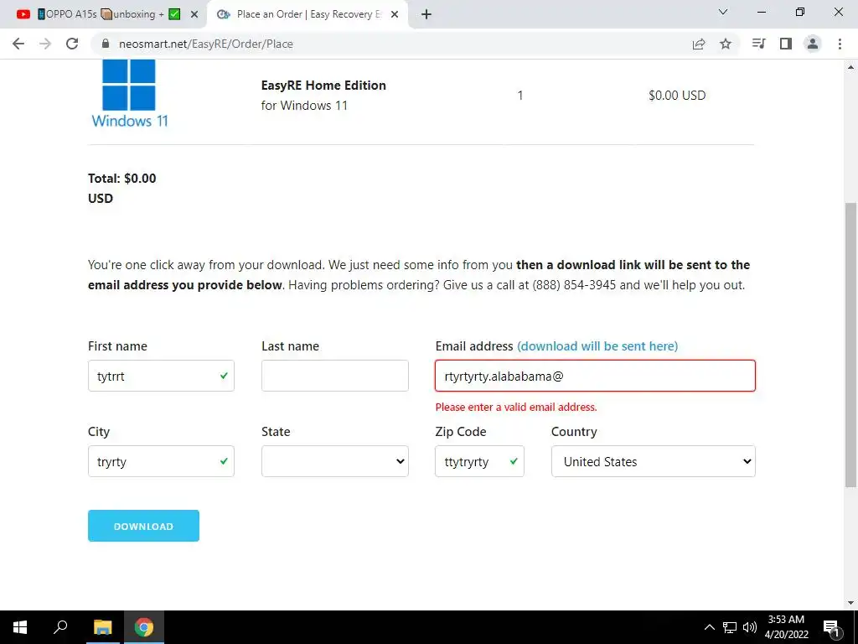
Task: Switch to Place an Order tab
Action: tap(308, 14)
